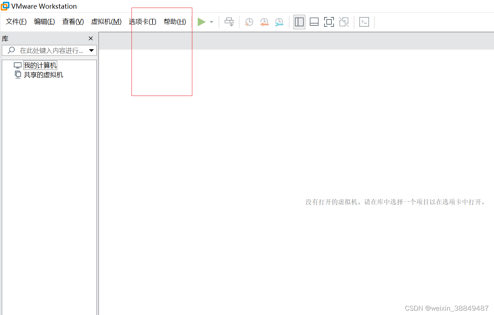Revert to snapshot using the clock-arrow icon
This screenshot has width=494, height=315.
tap(264, 22)
